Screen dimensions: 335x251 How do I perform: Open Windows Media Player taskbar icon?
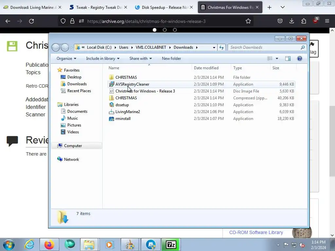point(110,244)
